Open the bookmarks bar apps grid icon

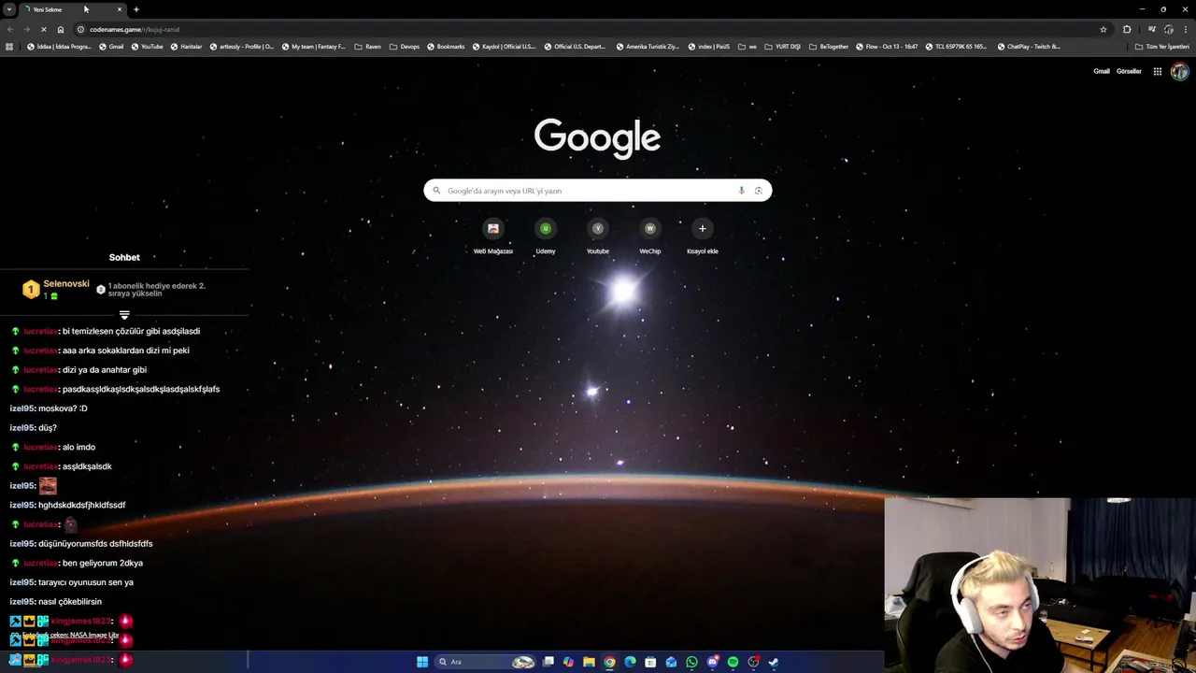[9, 47]
